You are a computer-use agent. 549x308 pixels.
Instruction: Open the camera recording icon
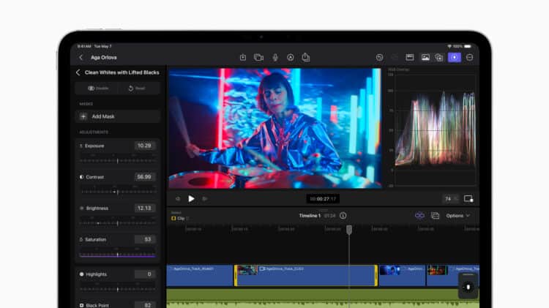pyautogui.click(x=258, y=57)
